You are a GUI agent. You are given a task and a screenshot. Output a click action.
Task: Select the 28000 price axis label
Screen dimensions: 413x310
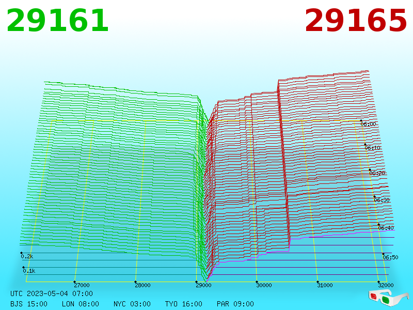(x=142, y=285)
